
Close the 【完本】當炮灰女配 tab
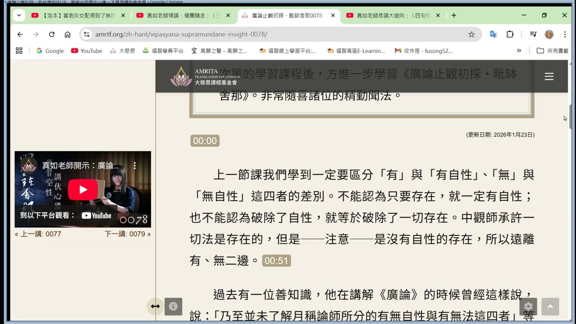coord(123,15)
